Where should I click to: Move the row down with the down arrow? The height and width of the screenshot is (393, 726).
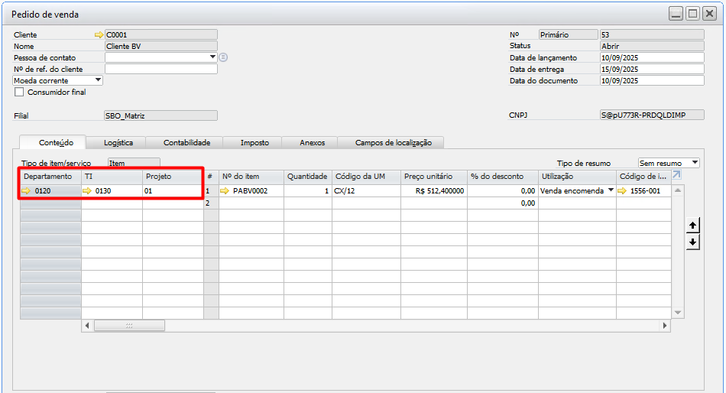tap(692, 242)
